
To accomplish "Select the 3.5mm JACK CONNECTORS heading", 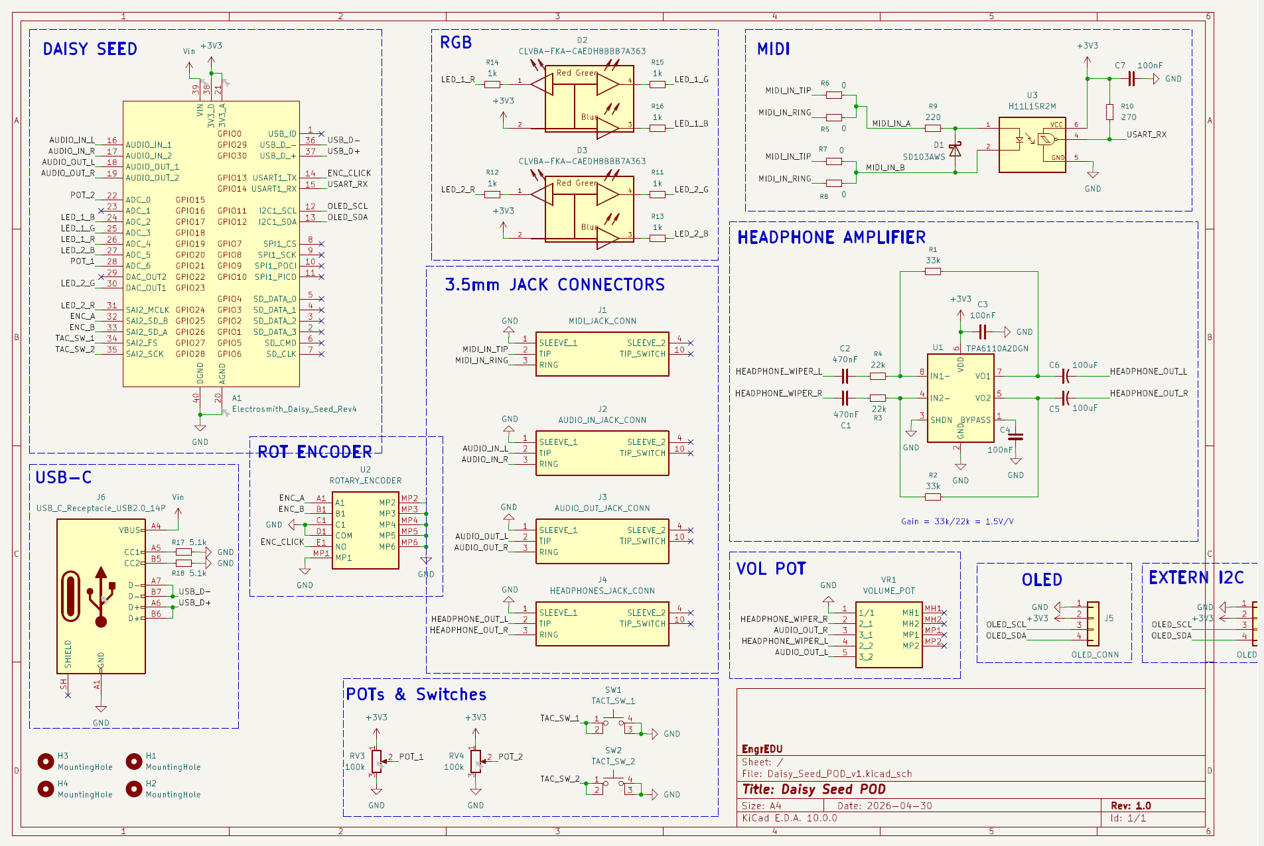I will pyautogui.click(x=555, y=284).
